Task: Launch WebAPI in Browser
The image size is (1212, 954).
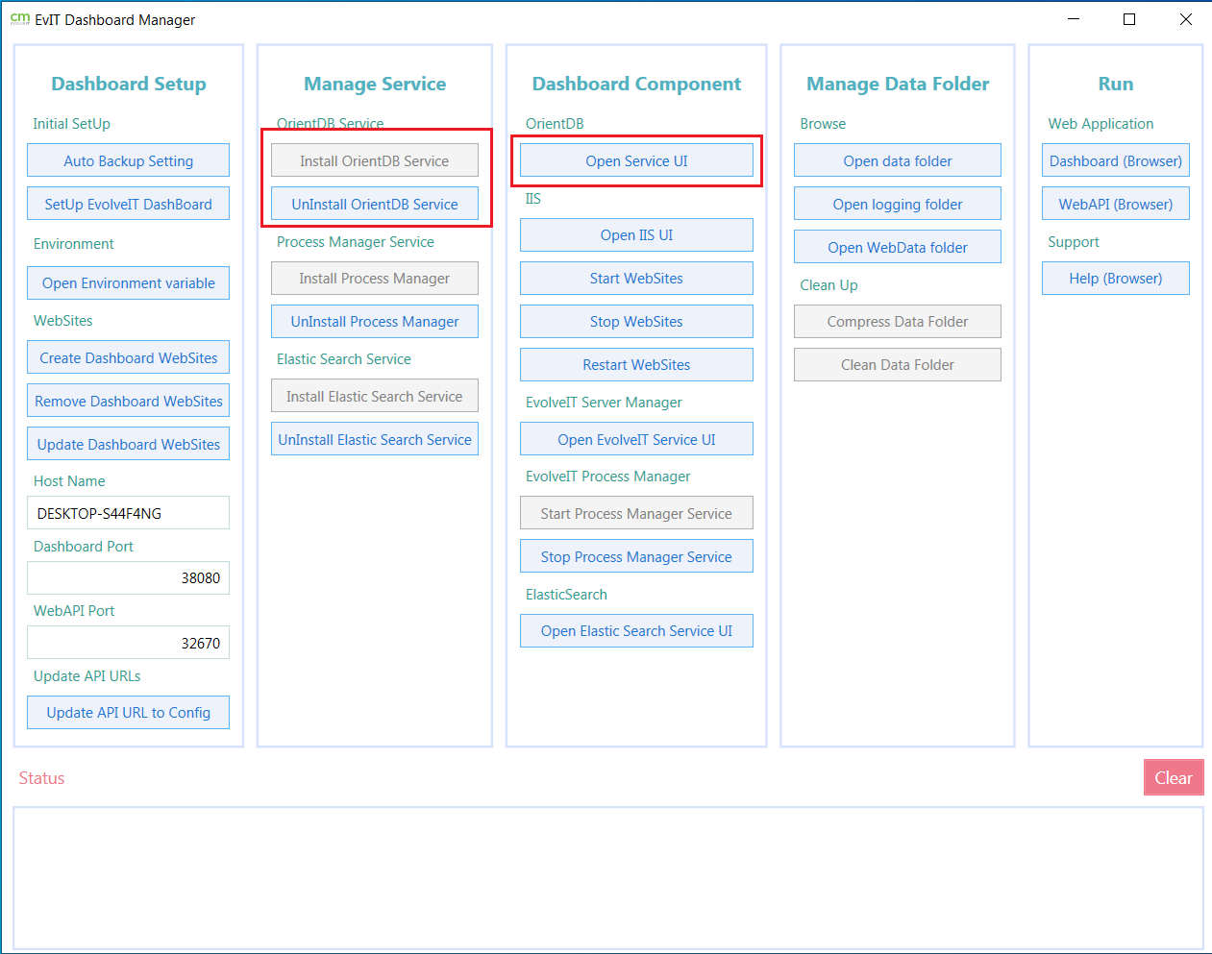Action: (1116, 204)
